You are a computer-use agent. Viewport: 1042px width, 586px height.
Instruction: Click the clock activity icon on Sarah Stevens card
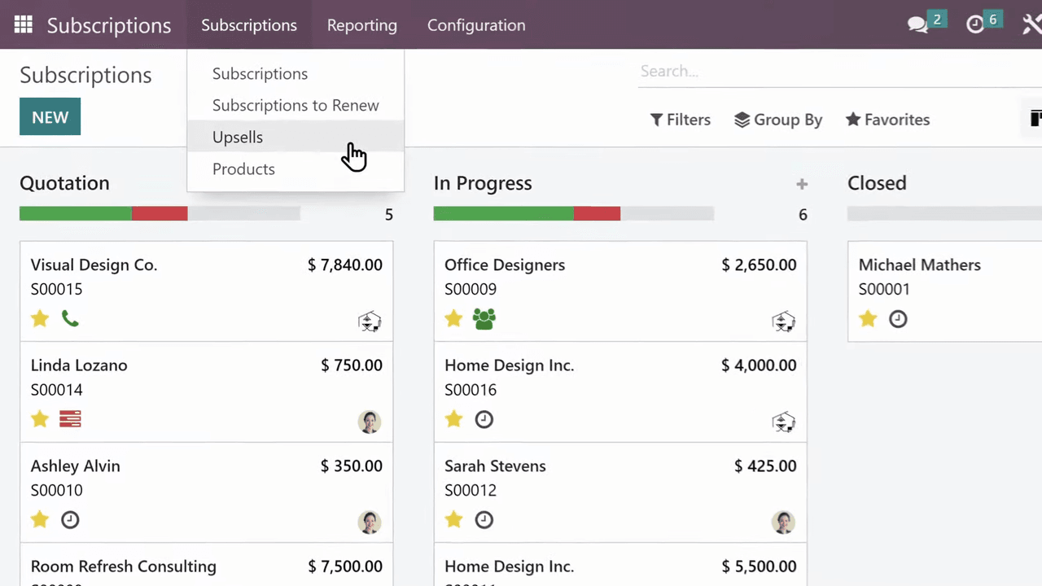(x=484, y=519)
